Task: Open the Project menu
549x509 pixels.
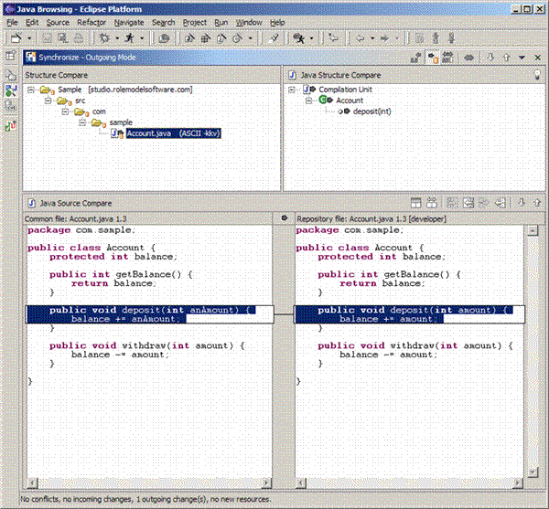Action: [x=194, y=22]
